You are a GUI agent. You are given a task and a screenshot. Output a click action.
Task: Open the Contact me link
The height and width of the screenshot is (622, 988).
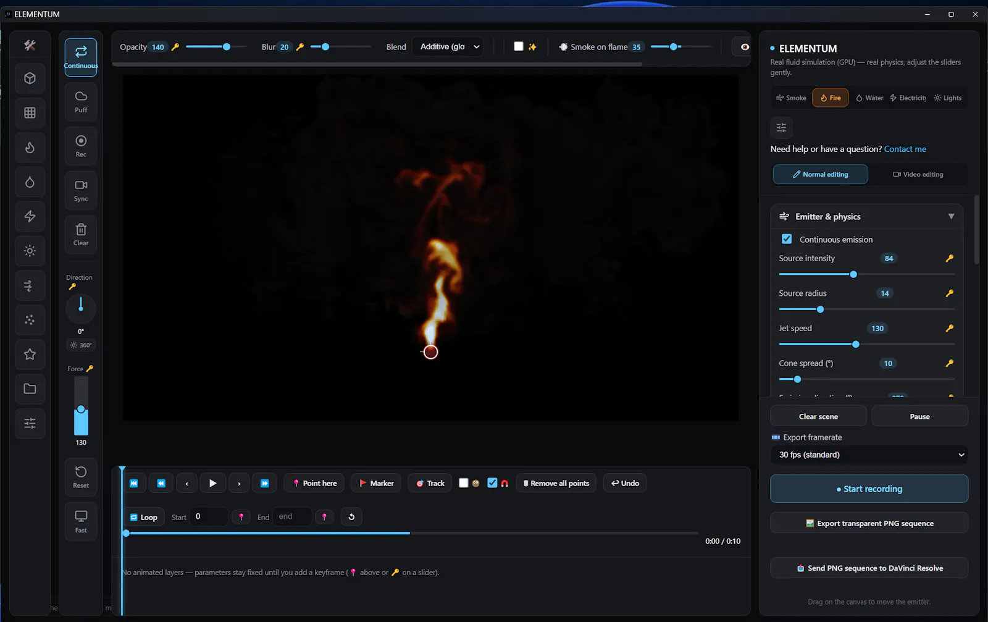tap(905, 149)
